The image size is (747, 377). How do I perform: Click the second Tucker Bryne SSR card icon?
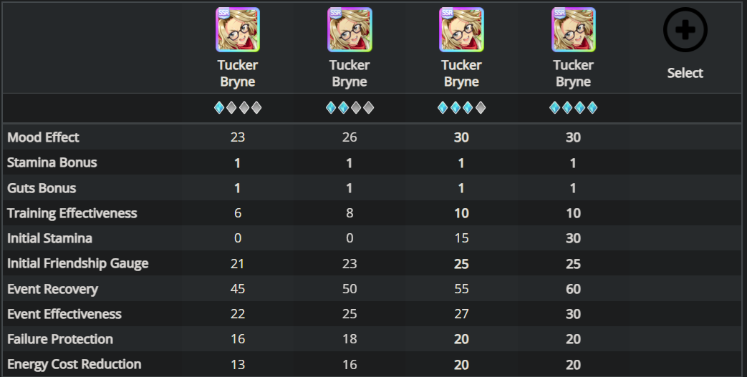click(350, 29)
